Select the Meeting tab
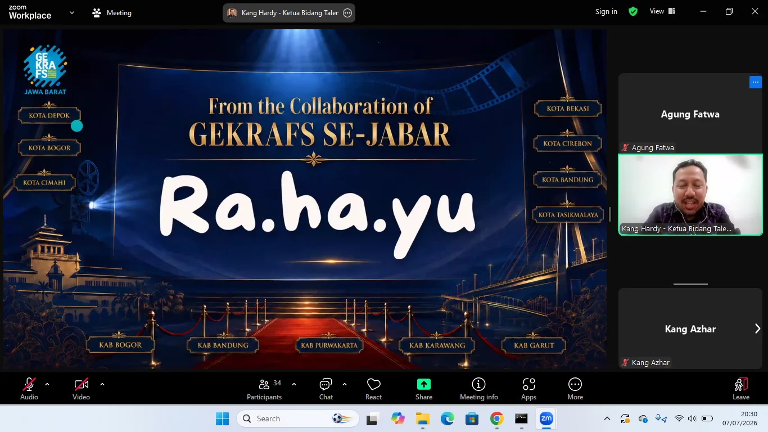The width and height of the screenshot is (768, 432). pos(112,12)
